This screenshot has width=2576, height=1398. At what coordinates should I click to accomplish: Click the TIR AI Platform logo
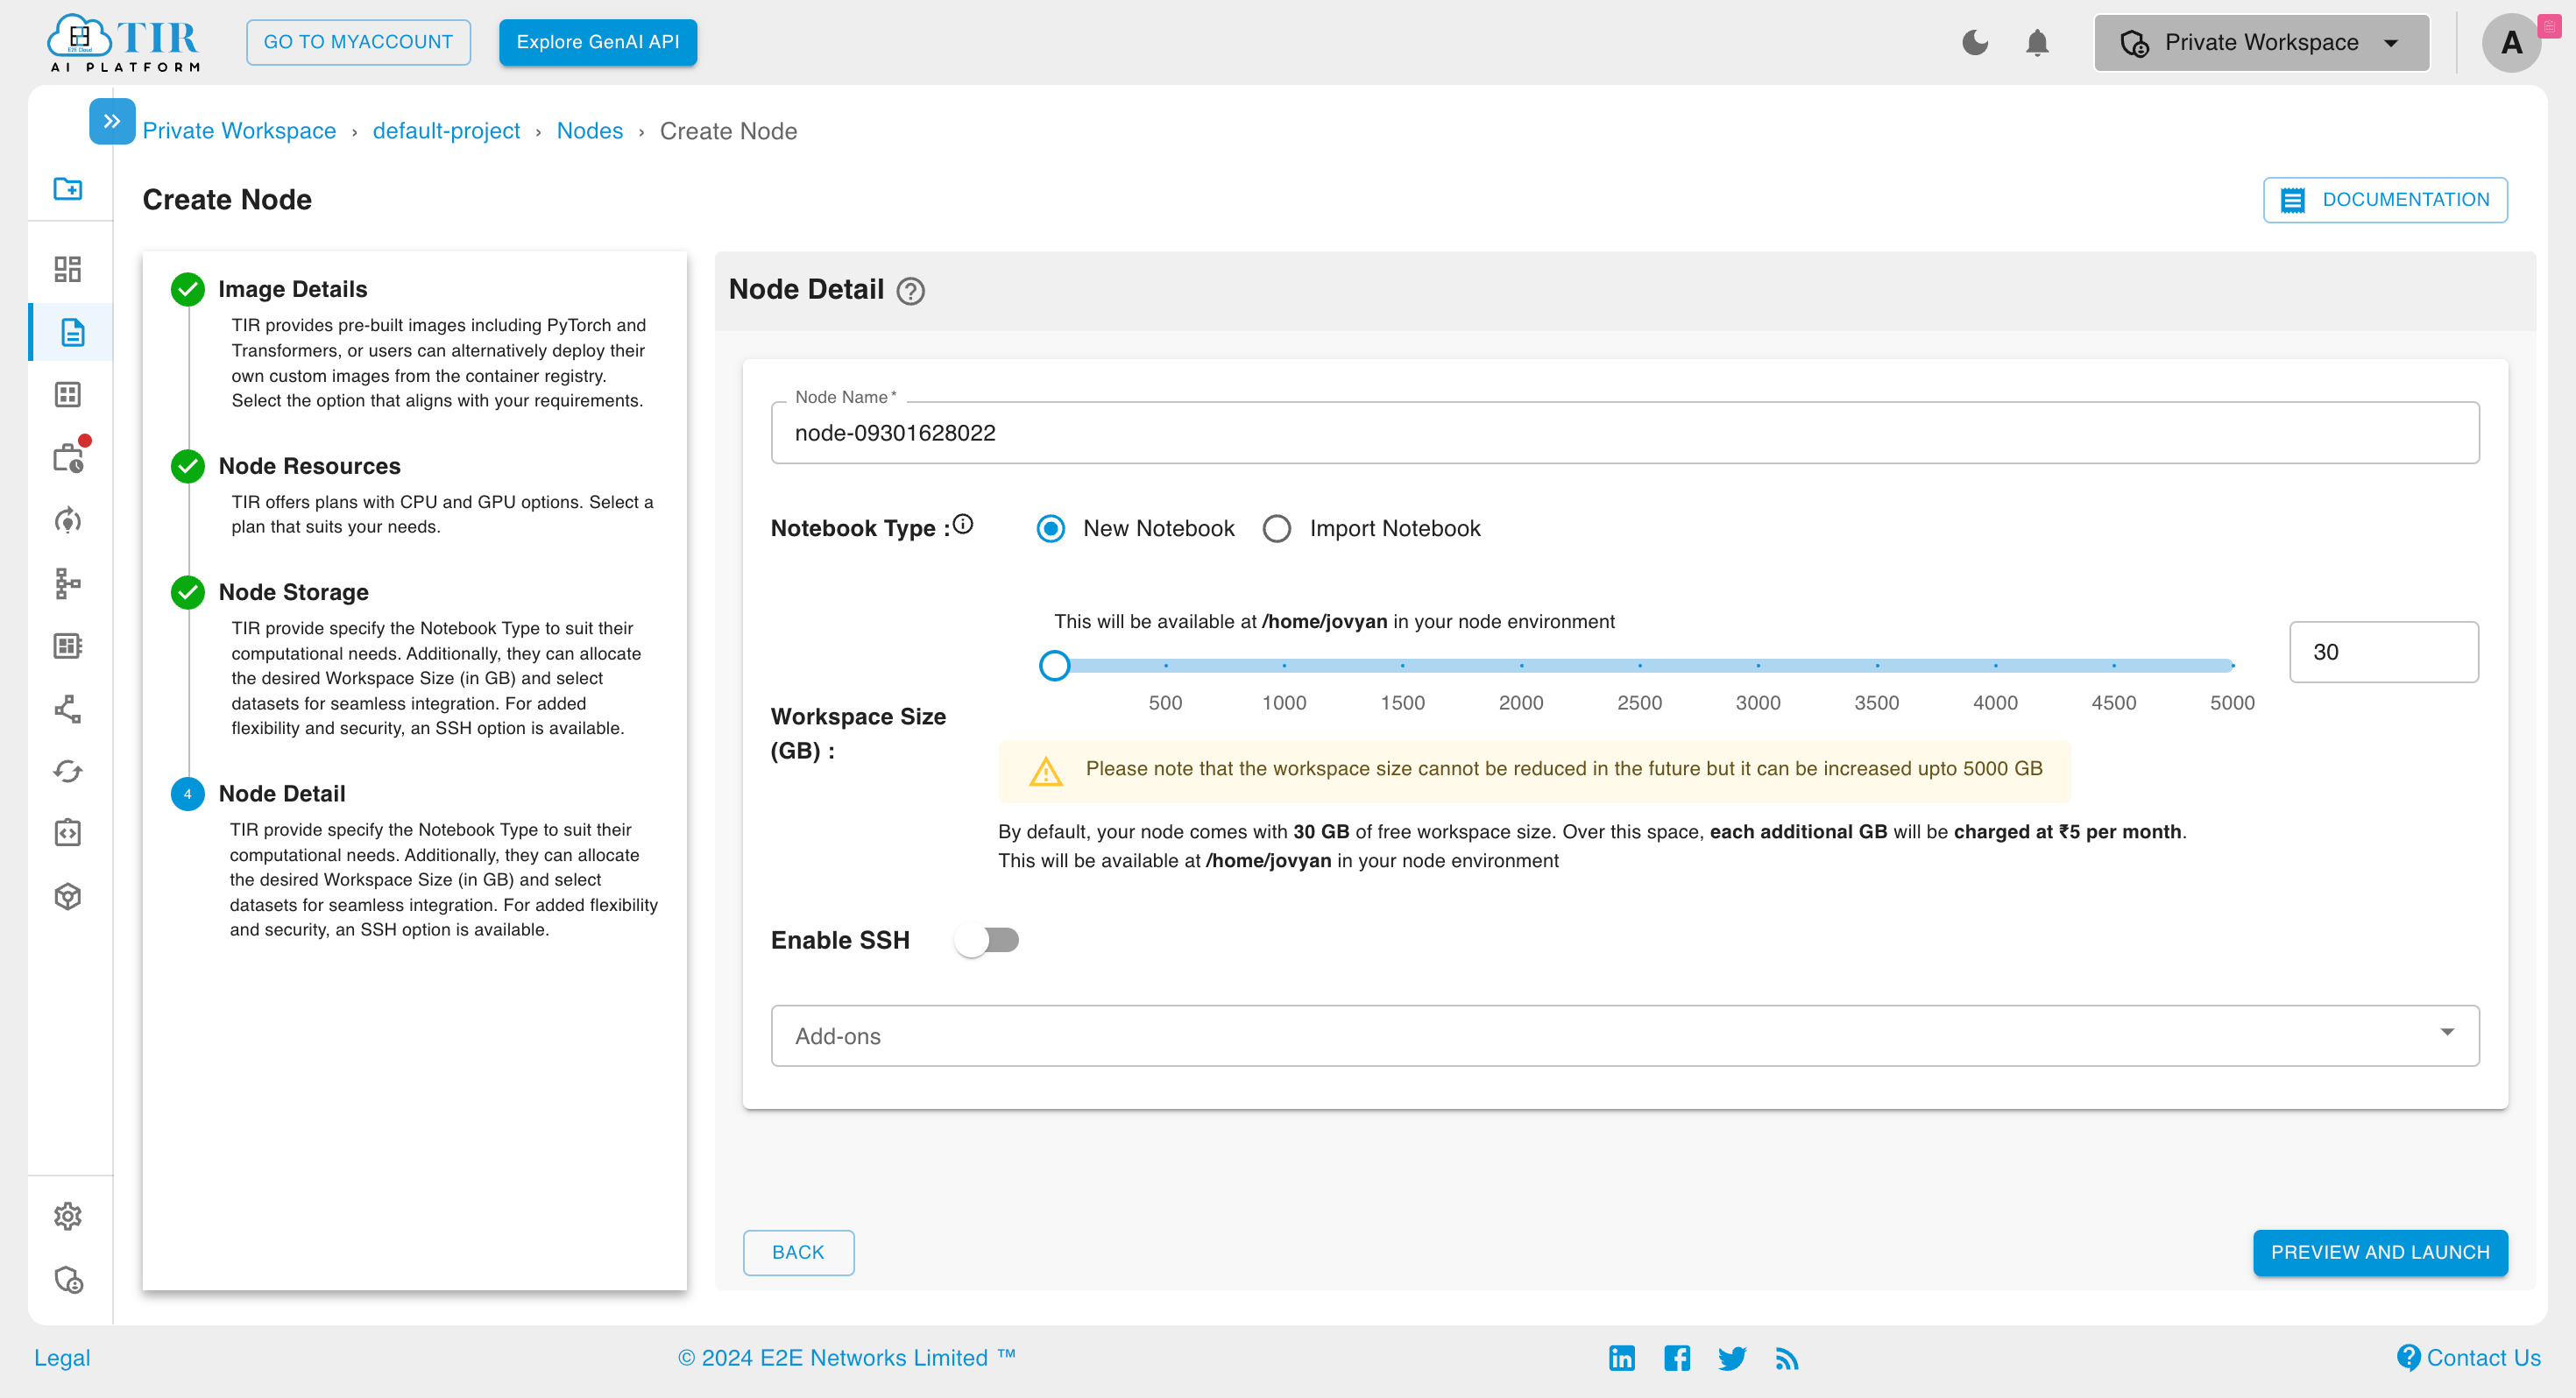pyautogui.click(x=124, y=42)
